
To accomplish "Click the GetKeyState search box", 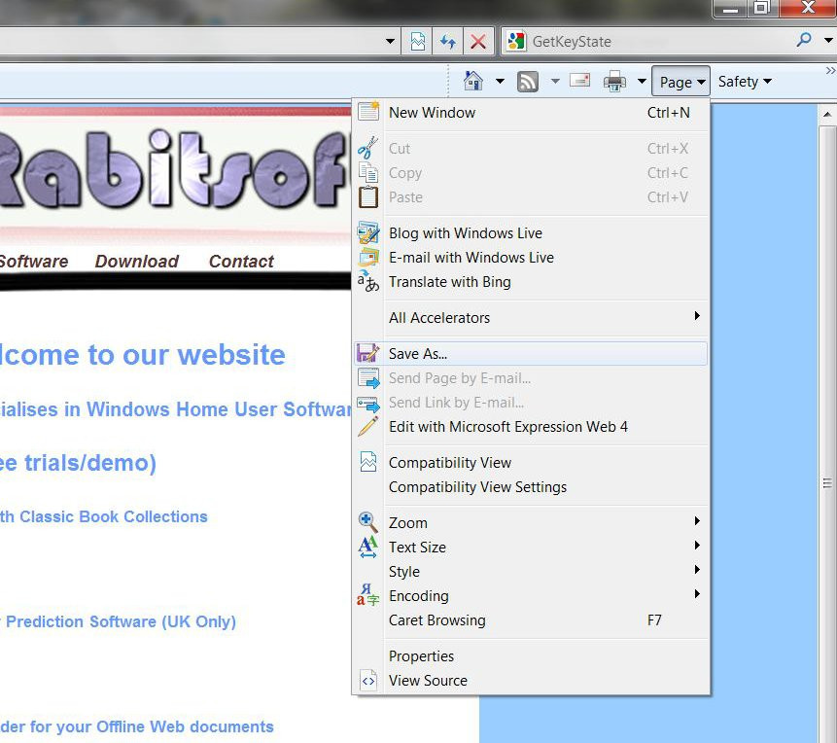I will (660, 41).
